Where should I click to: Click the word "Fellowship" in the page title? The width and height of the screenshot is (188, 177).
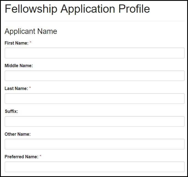pyautogui.click(x=31, y=9)
